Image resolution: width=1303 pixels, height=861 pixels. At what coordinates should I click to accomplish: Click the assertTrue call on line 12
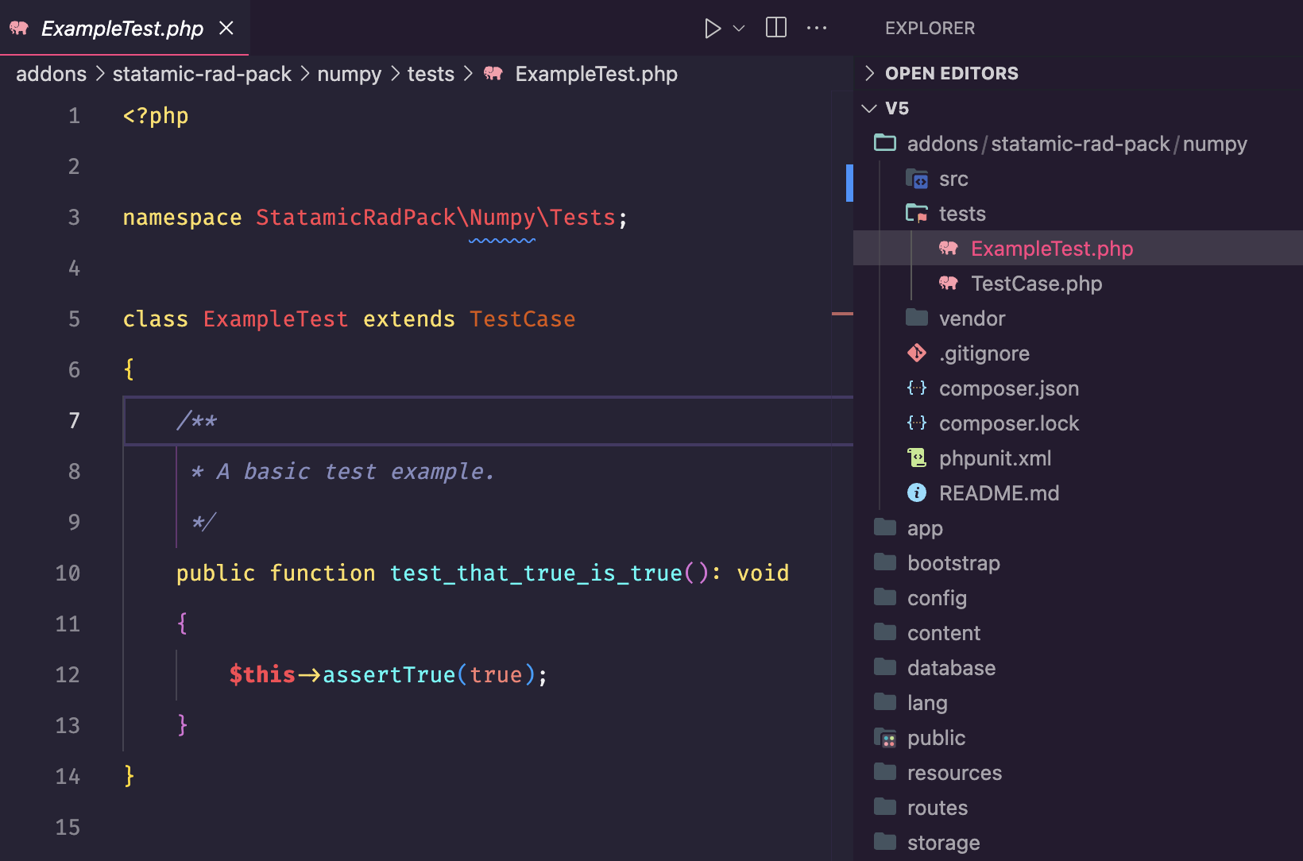point(389,674)
